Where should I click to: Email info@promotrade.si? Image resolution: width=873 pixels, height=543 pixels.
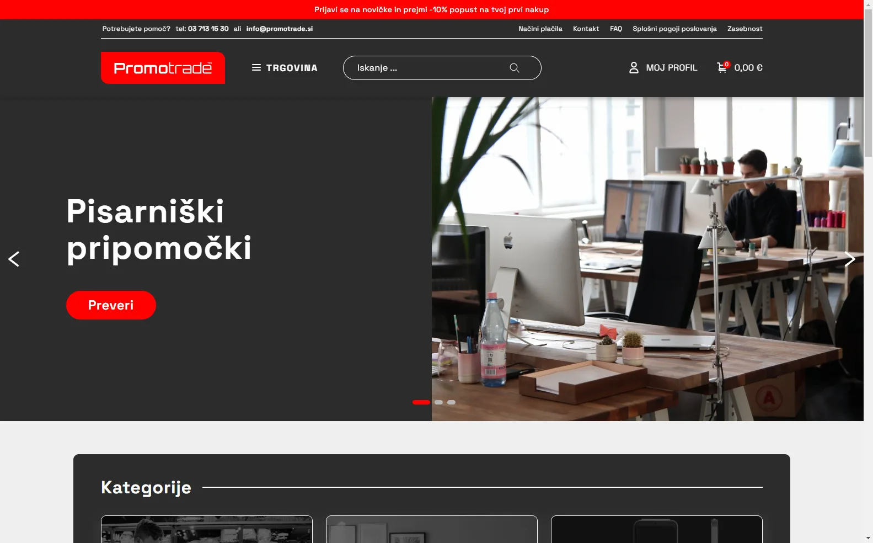pos(280,29)
